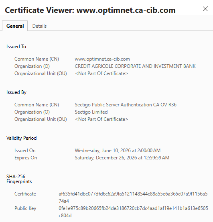Click the Issued On label
The height and width of the screenshot is (222, 213).
click(x=25, y=151)
